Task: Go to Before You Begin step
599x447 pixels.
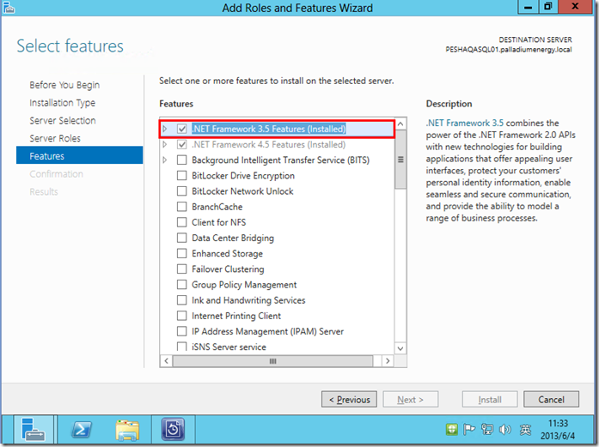Action: click(x=64, y=85)
